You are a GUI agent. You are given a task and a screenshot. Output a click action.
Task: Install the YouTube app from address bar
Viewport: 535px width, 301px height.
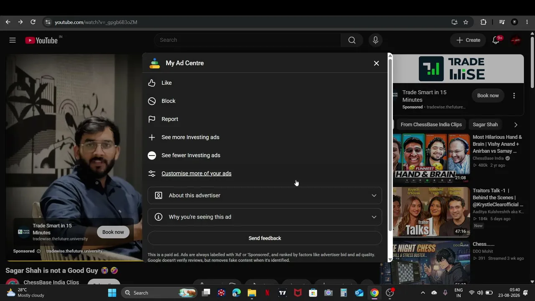coord(454,22)
